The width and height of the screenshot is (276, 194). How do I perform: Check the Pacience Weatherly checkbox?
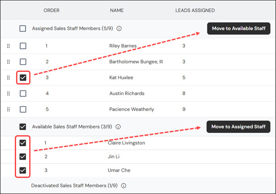pyautogui.click(x=23, y=109)
